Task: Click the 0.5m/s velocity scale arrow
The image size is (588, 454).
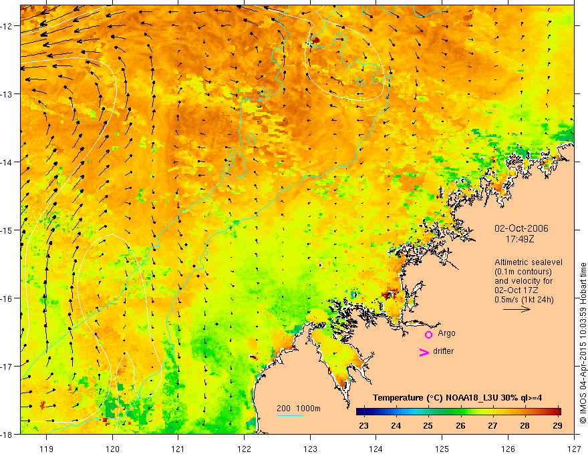Action: point(517,309)
